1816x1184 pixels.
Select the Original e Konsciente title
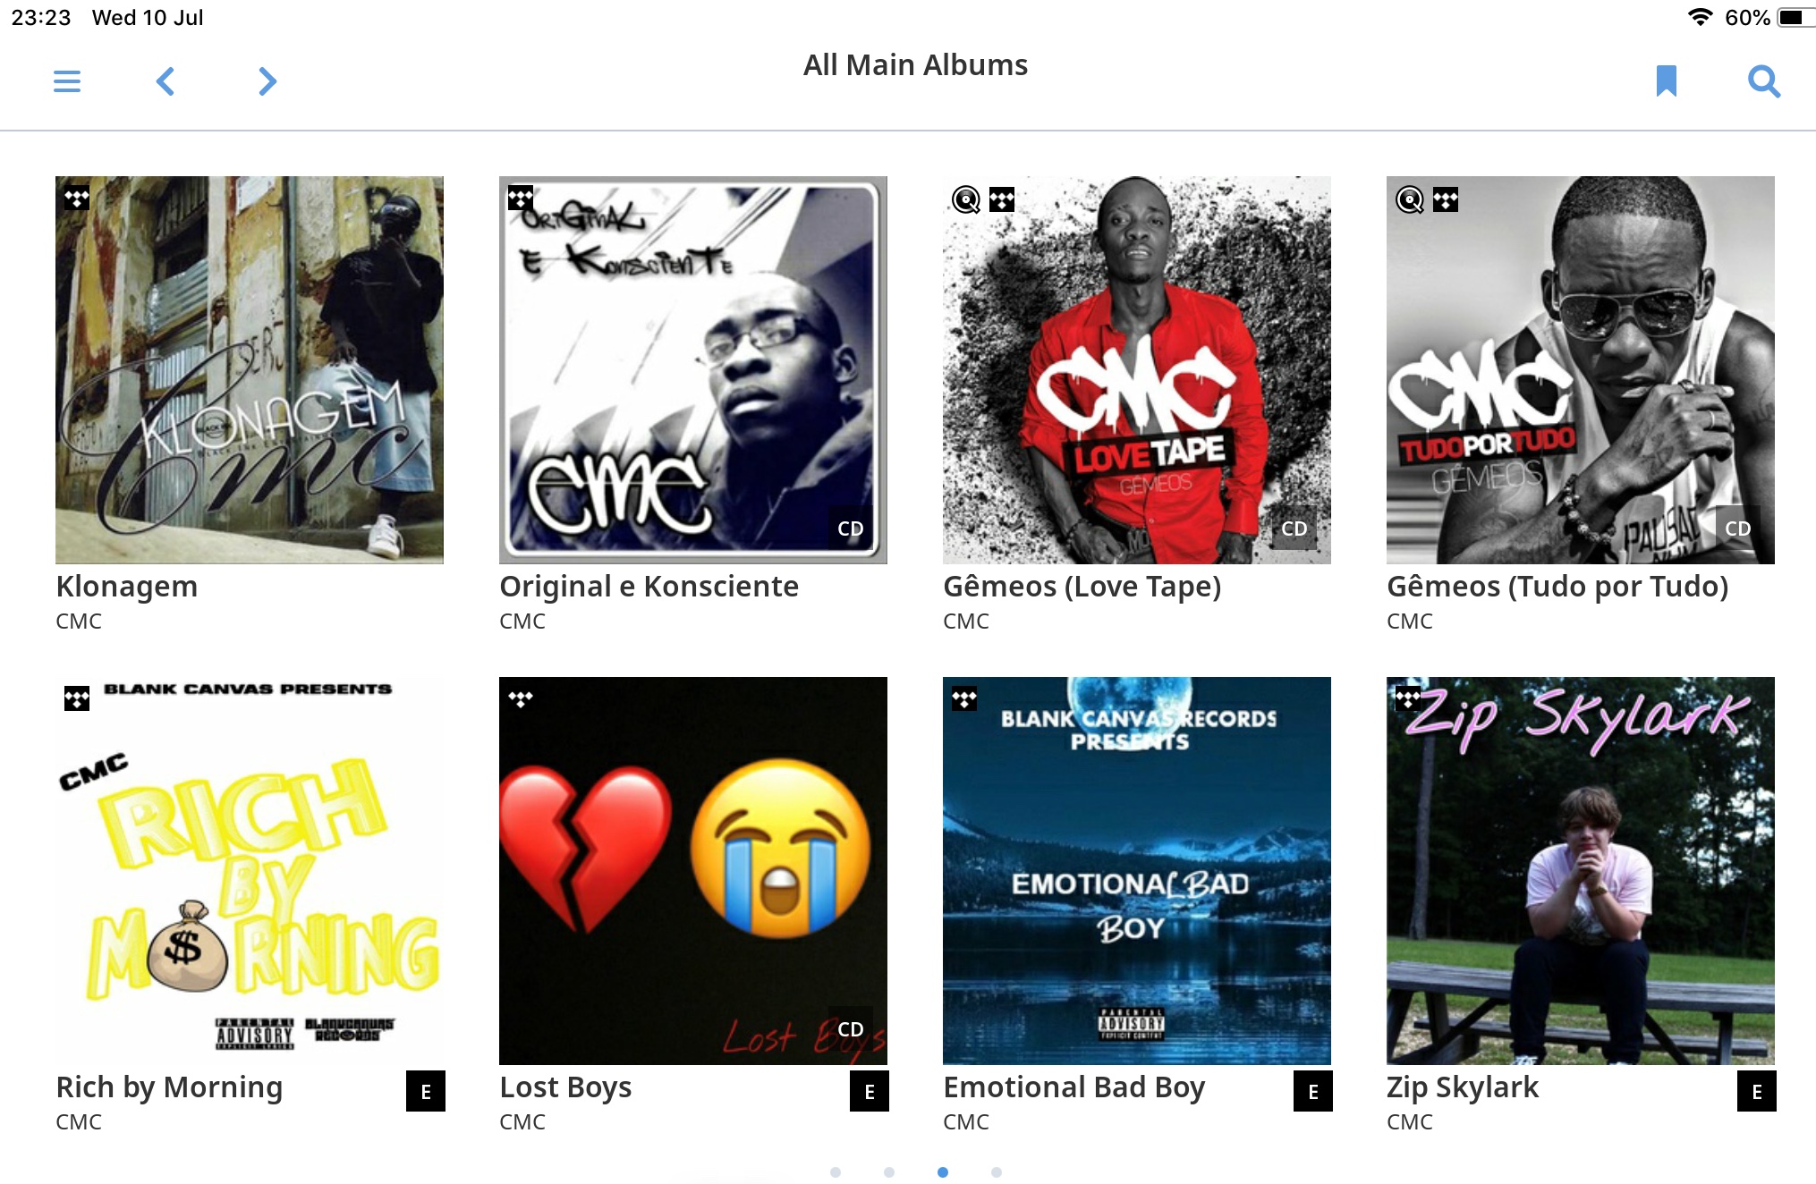click(649, 587)
